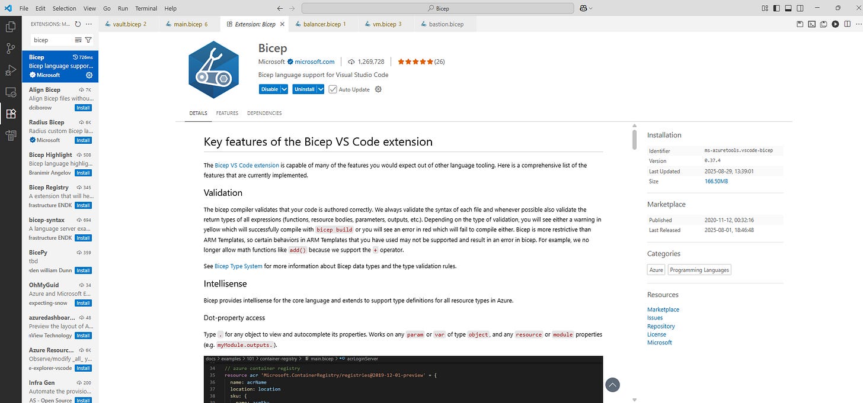Go back using title bar arrow
Screen dimensions: 863x403
(280, 8)
